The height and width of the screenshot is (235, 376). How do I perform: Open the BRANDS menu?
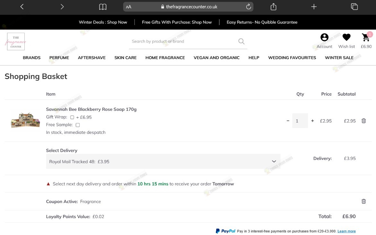coord(32,57)
